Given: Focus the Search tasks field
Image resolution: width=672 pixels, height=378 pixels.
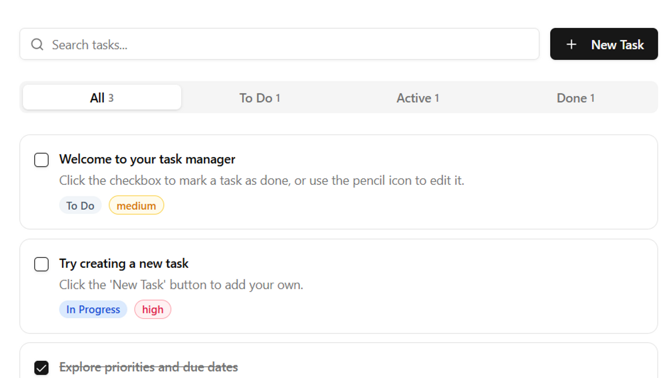Looking at the screenshot, I should (x=279, y=44).
